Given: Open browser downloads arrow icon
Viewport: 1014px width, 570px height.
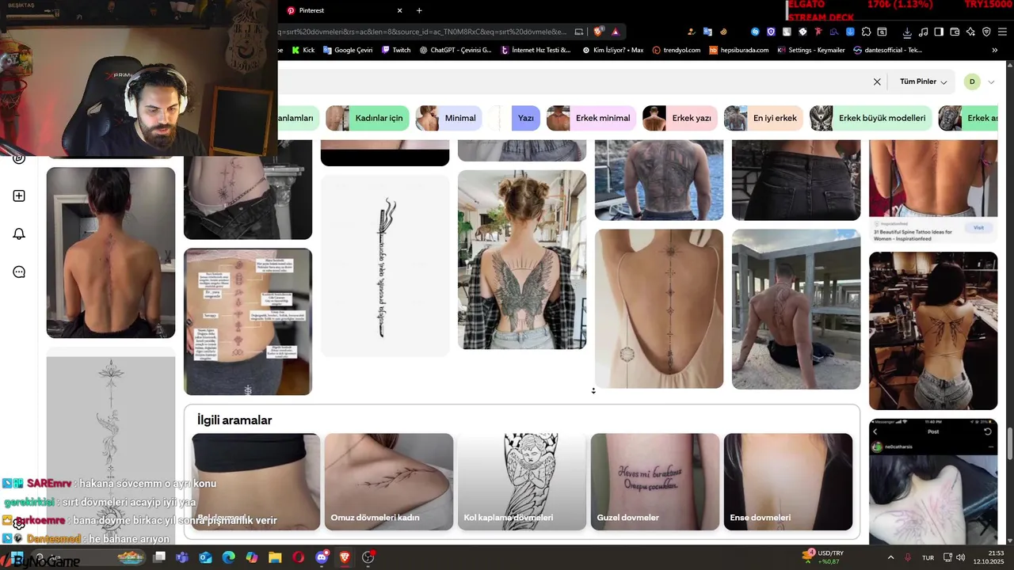Looking at the screenshot, I should 907,32.
